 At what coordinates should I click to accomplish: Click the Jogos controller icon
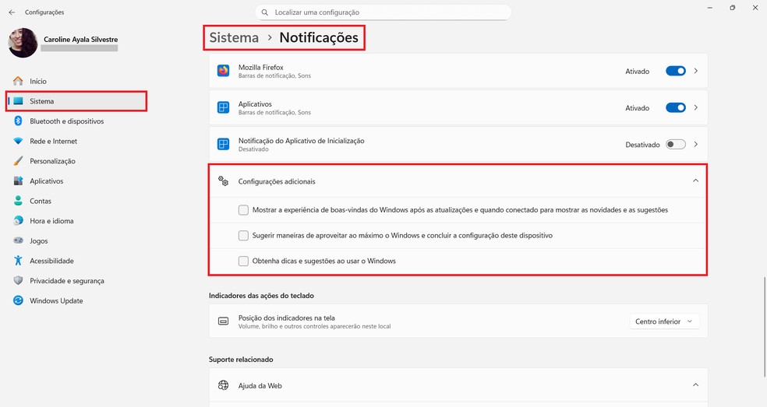[x=18, y=240]
